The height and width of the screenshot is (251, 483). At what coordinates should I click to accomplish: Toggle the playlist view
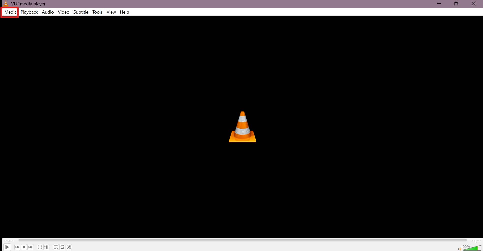56,247
